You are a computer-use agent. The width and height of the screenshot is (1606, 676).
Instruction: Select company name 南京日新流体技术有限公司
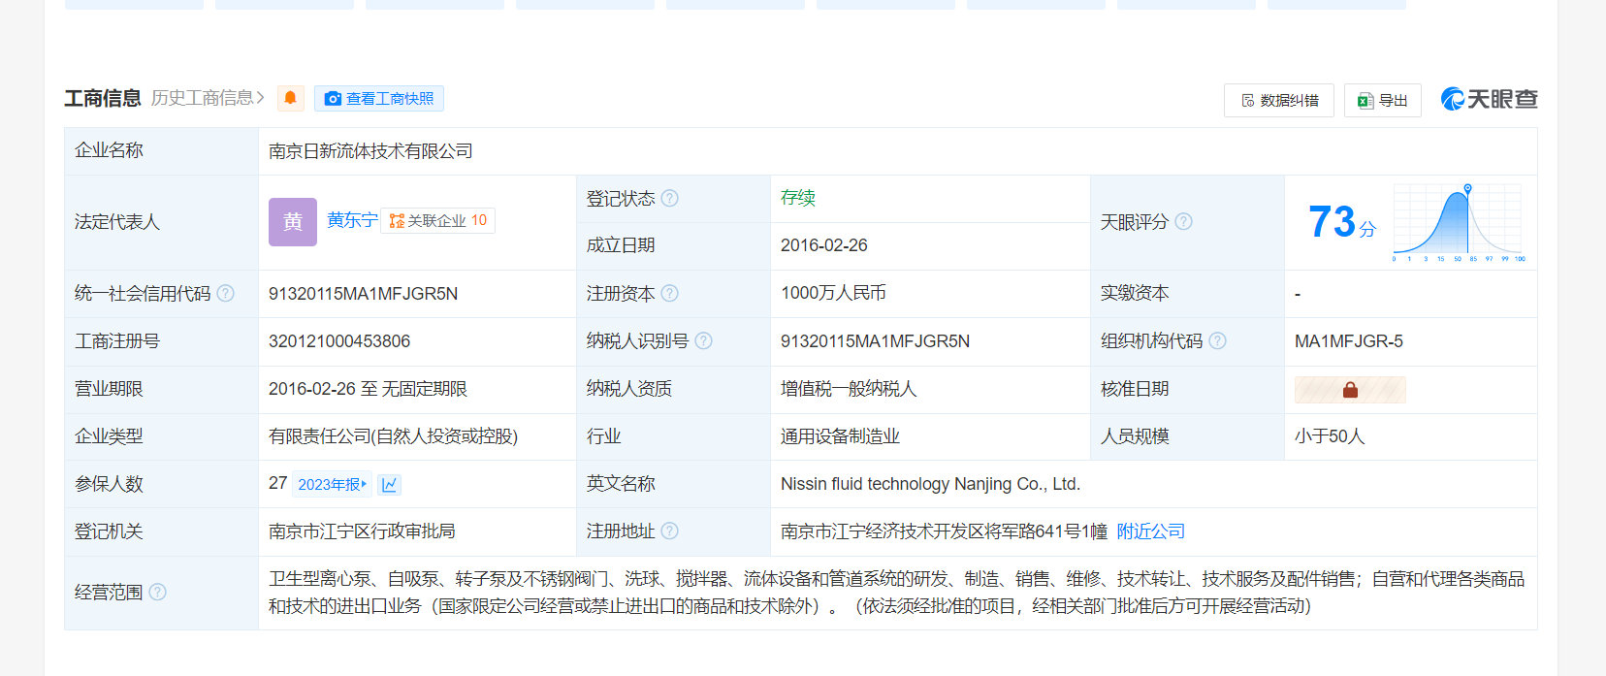tap(370, 151)
